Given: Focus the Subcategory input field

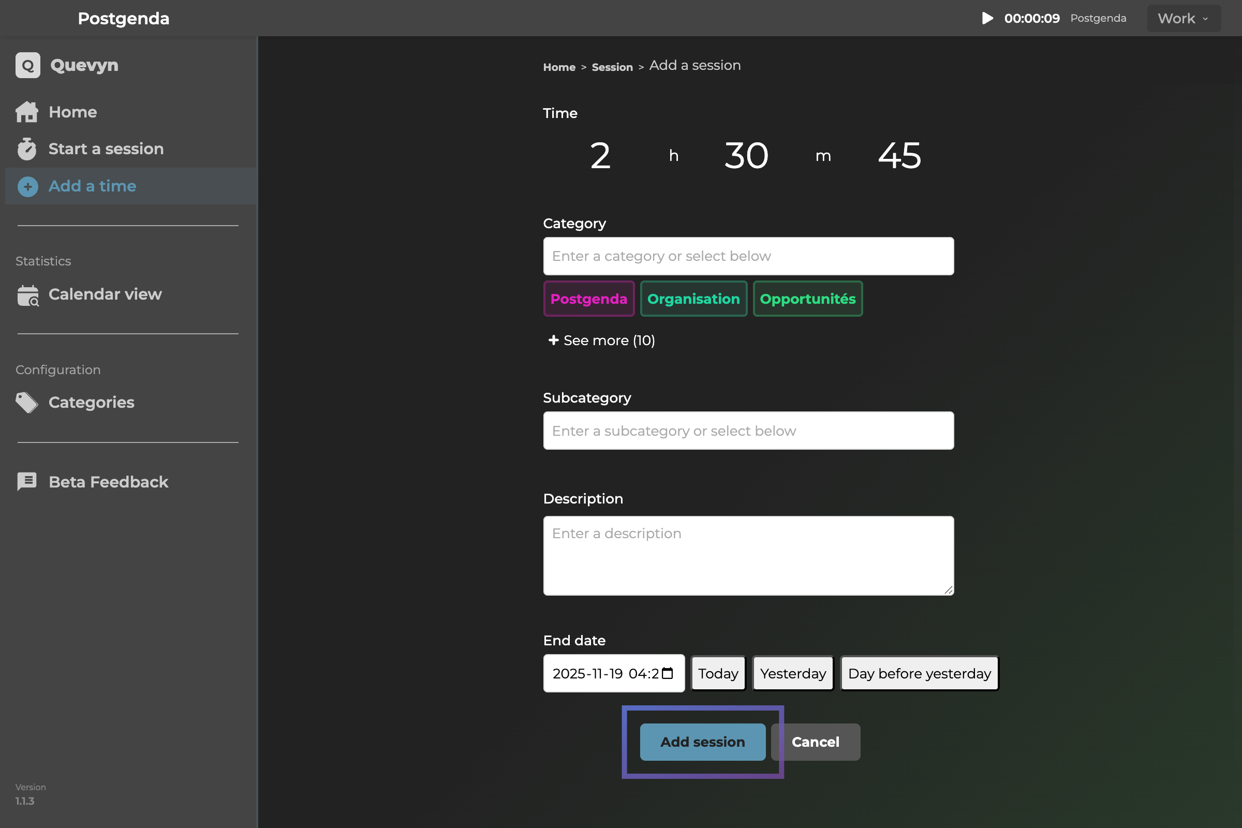Looking at the screenshot, I should (x=748, y=431).
